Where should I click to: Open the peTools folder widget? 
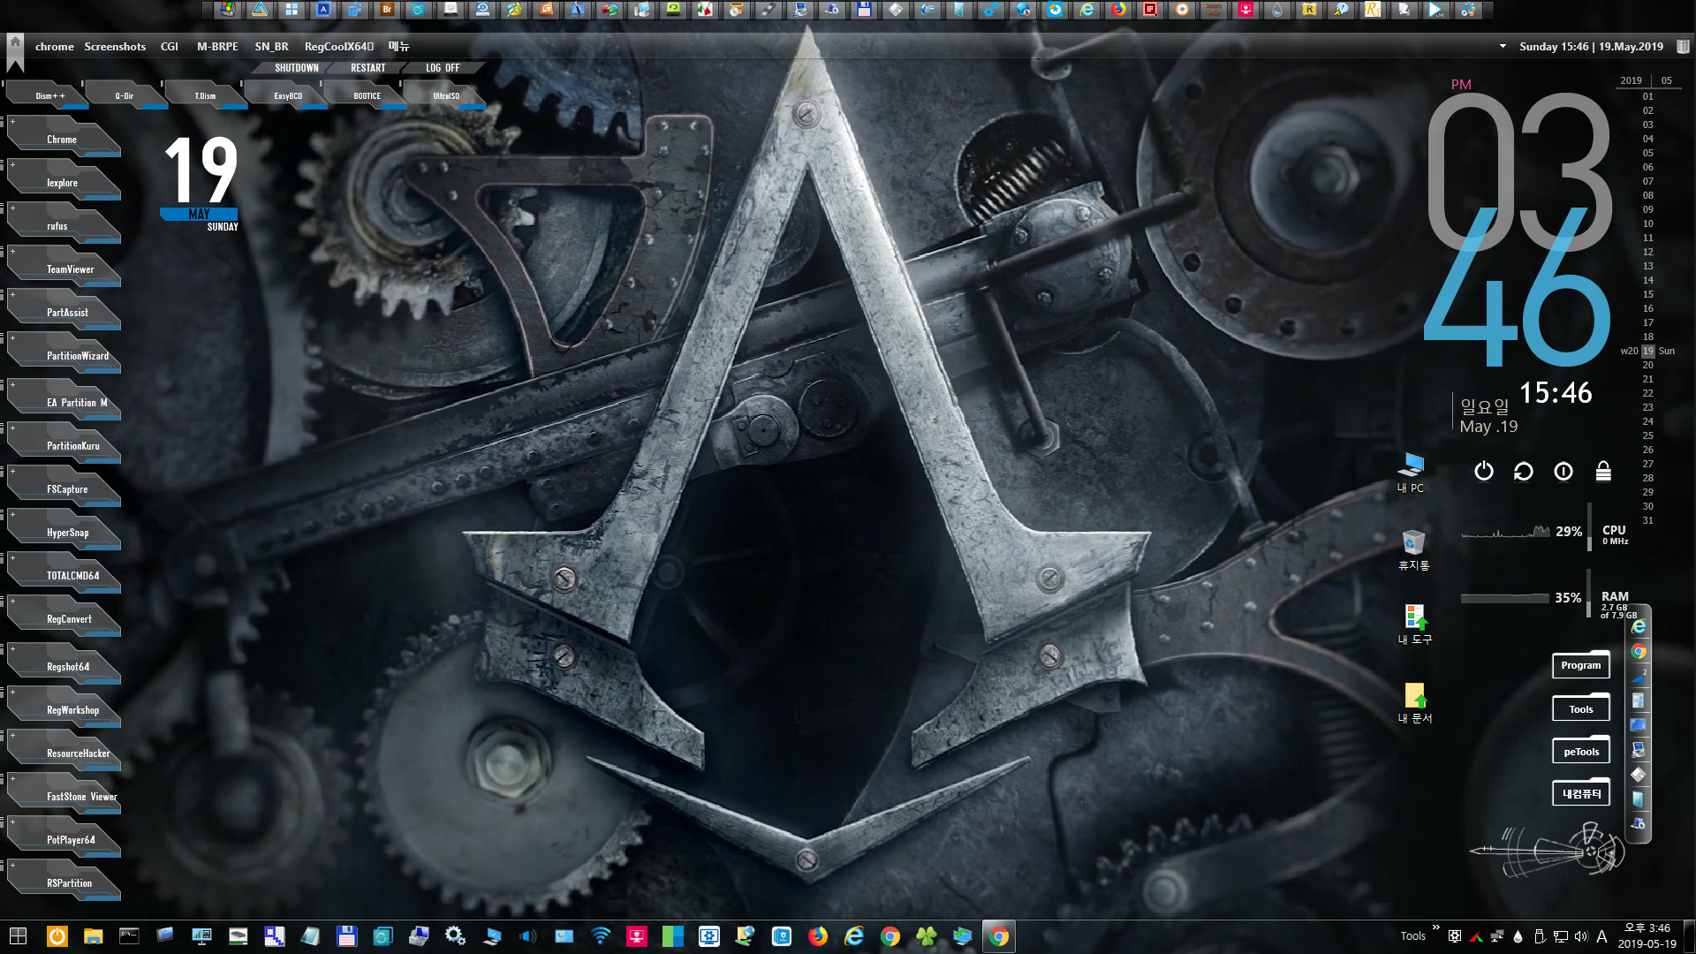1580,752
